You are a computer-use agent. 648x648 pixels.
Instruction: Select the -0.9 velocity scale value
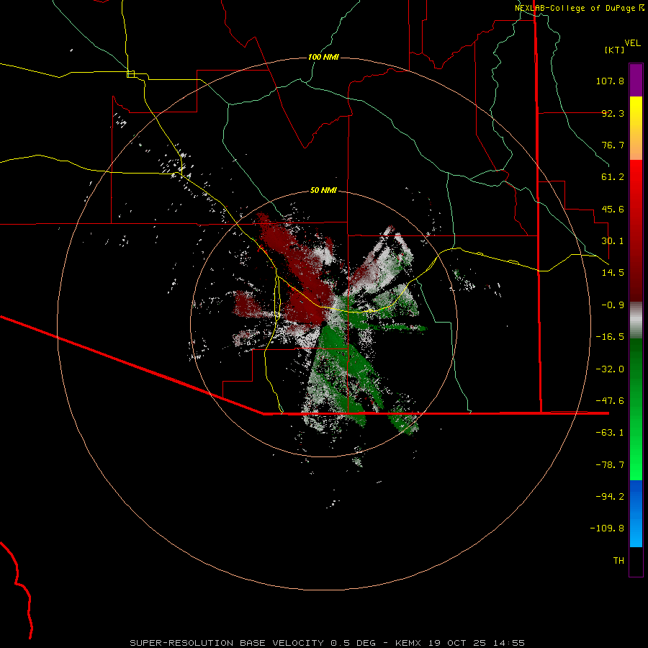click(x=613, y=305)
